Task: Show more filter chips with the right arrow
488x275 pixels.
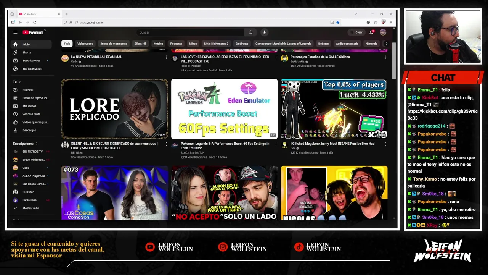Action: pyautogui.click(x=386, y=44)
